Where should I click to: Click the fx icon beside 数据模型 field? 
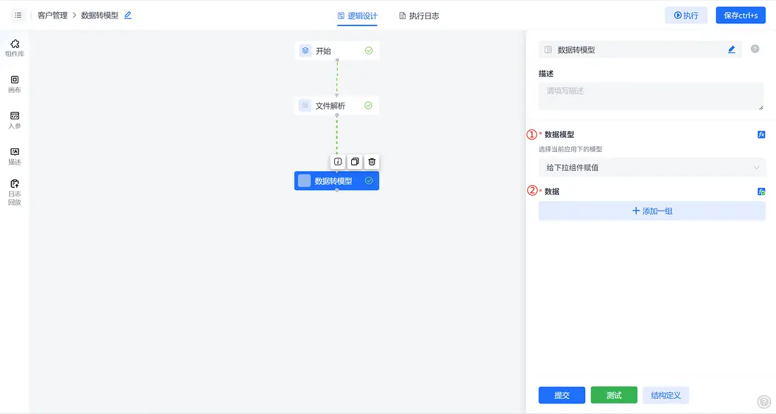click(x=761, y=133)
